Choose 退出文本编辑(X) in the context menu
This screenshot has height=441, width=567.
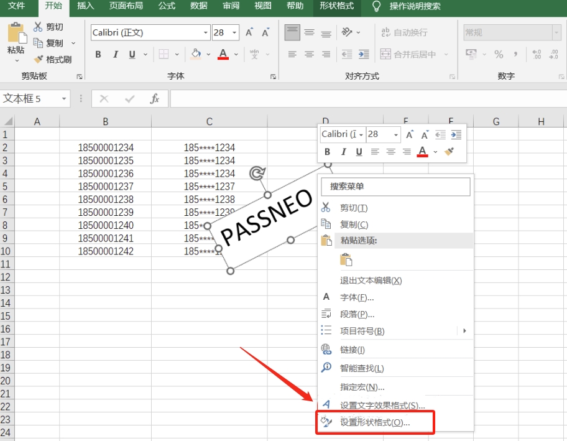(396, 281)
